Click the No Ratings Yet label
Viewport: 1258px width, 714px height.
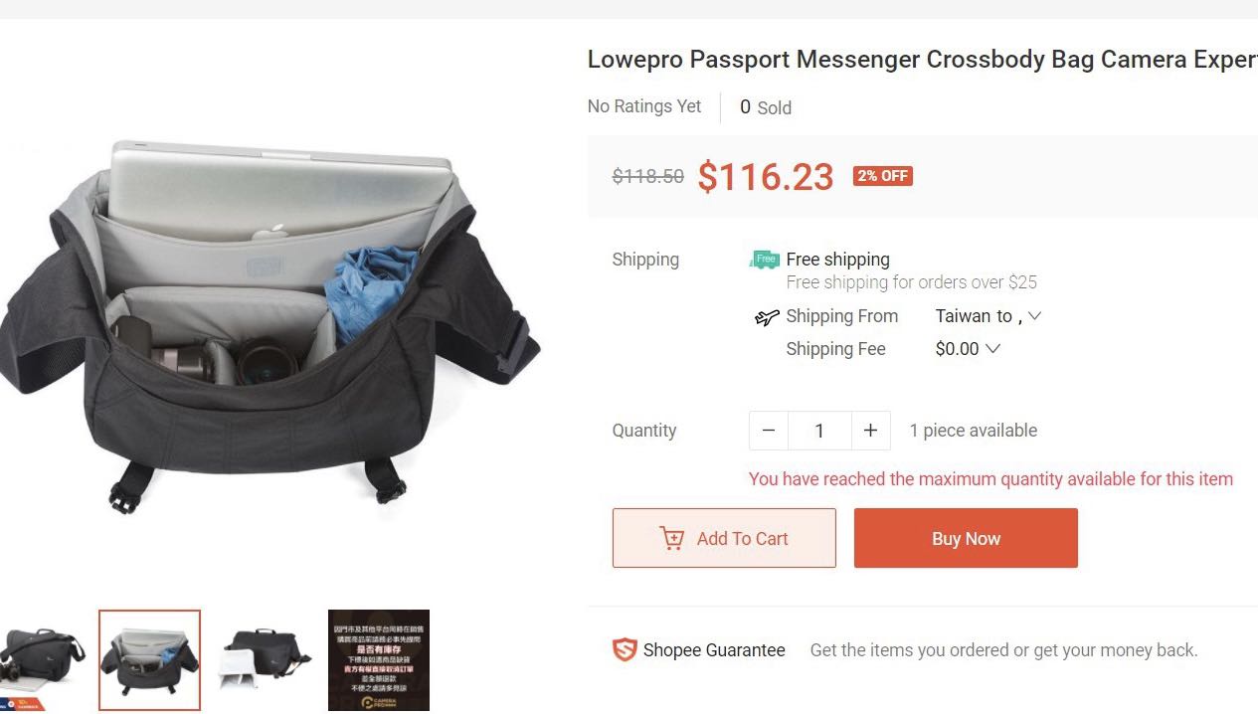(x=643, y=106)
